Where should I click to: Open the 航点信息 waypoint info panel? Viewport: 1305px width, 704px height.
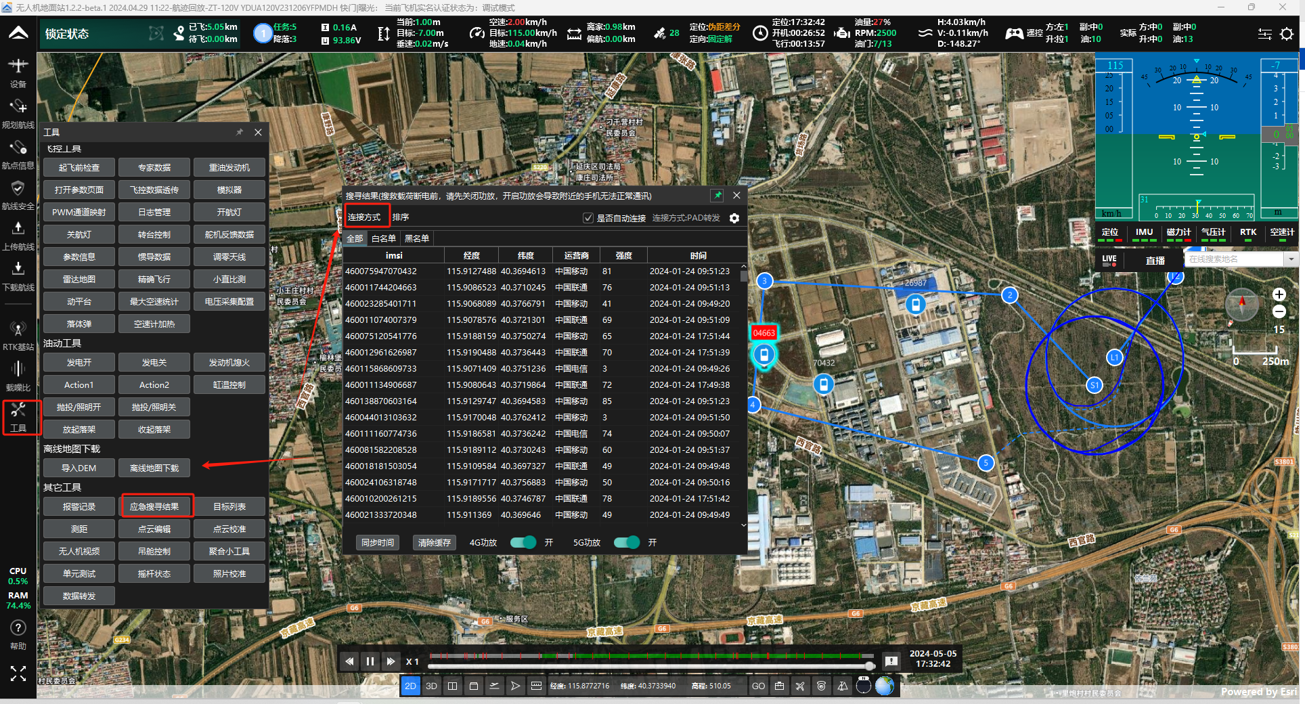click(x=18, y=154)
